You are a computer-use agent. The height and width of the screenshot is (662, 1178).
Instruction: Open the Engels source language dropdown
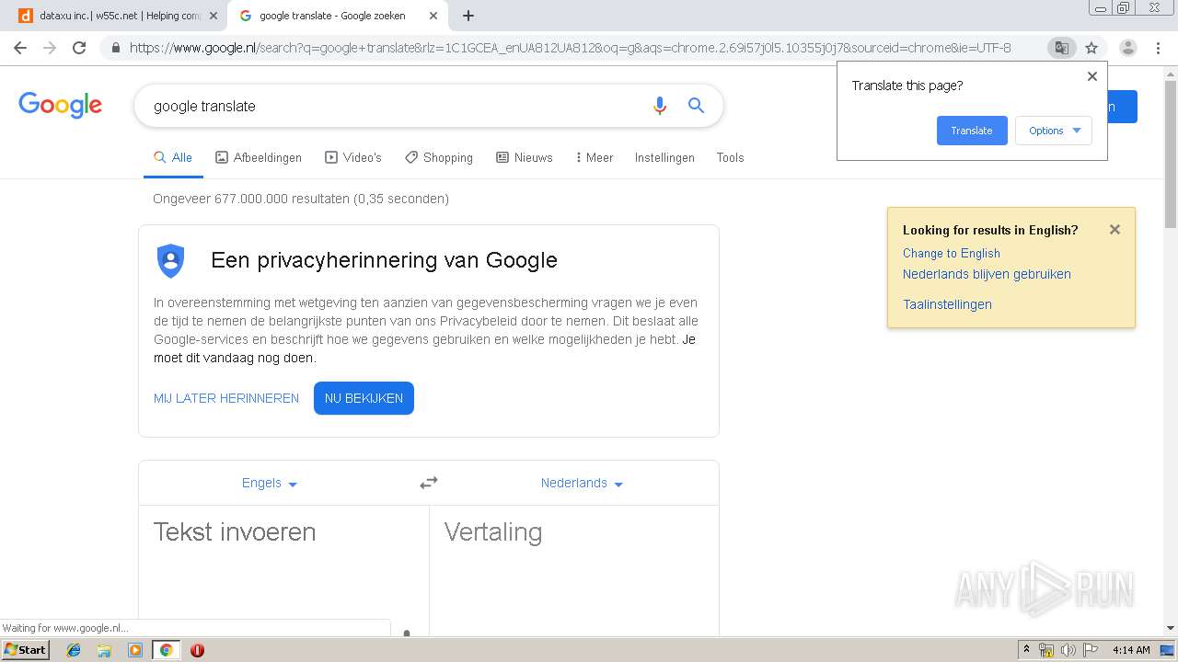tap(270, 483)
